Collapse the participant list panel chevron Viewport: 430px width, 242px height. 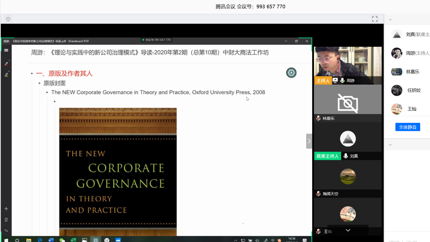390,20
